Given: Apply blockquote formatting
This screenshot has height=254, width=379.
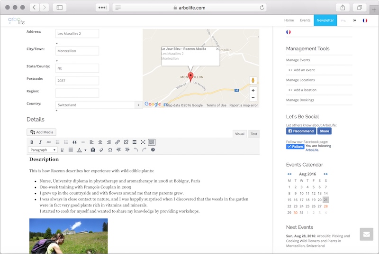Looking at the screenshot, I should [x=74, y=142].
